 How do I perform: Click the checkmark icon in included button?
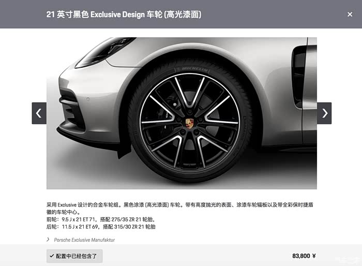pyautogui.click(x=52, y=256)
